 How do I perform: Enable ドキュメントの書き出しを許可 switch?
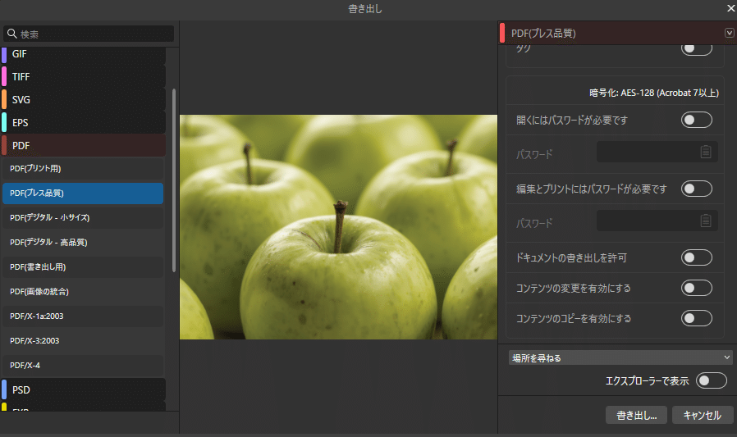coord(696,257)
